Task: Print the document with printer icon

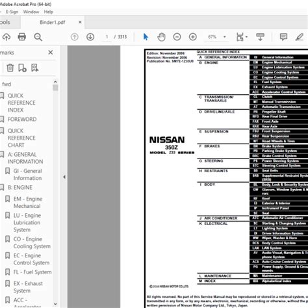Action: coord(21,37)
